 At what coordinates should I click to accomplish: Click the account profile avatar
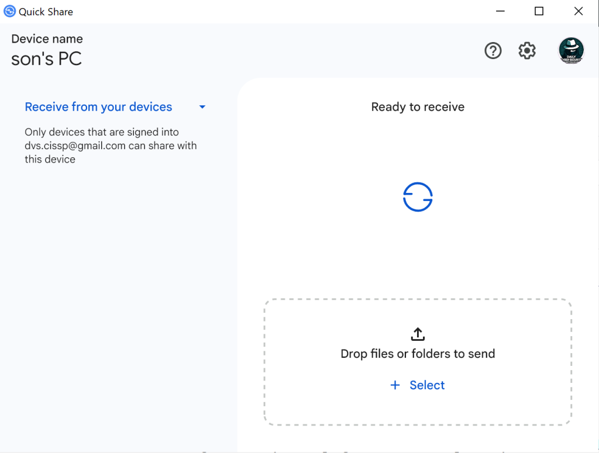click(x=571, y=50)
